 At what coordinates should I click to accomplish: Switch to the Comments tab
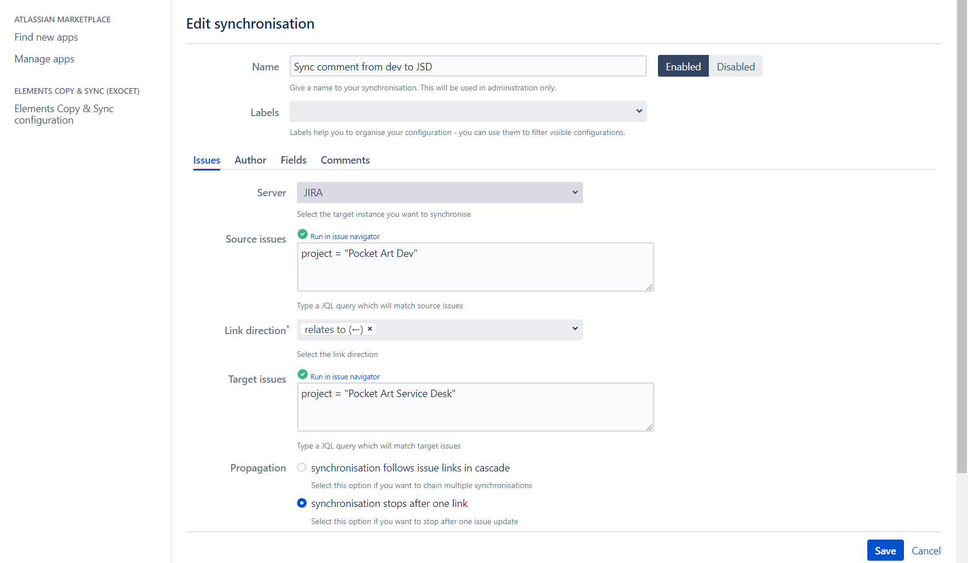pos(345,160)
